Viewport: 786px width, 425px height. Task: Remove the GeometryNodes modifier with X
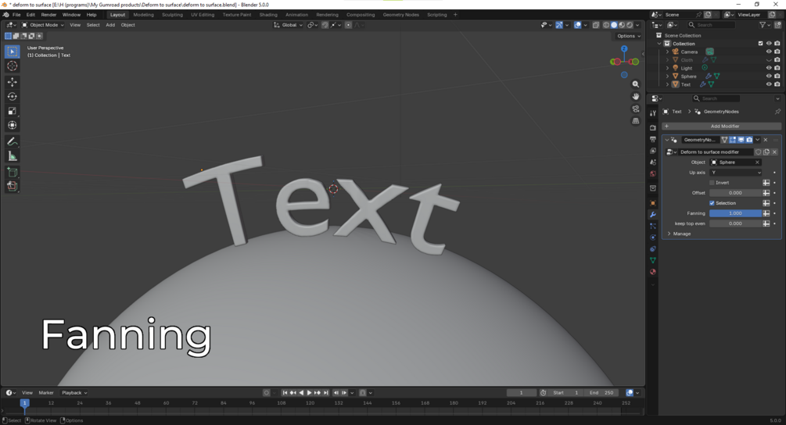[766, 140]
